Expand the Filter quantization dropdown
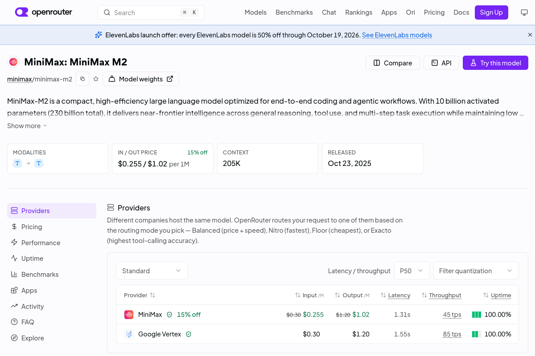Image resolution: width=535 pixels, height=356 pixels. click(476, 271)
